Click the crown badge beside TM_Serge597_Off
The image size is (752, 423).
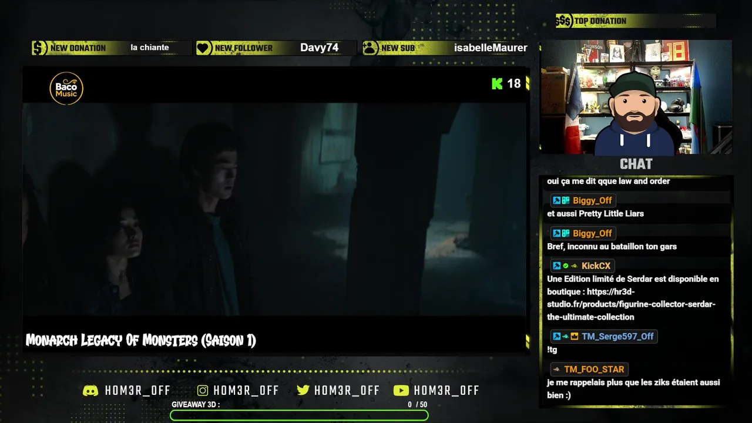[575, 337]
